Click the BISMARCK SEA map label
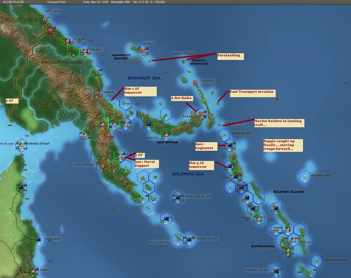 point(144,78)
